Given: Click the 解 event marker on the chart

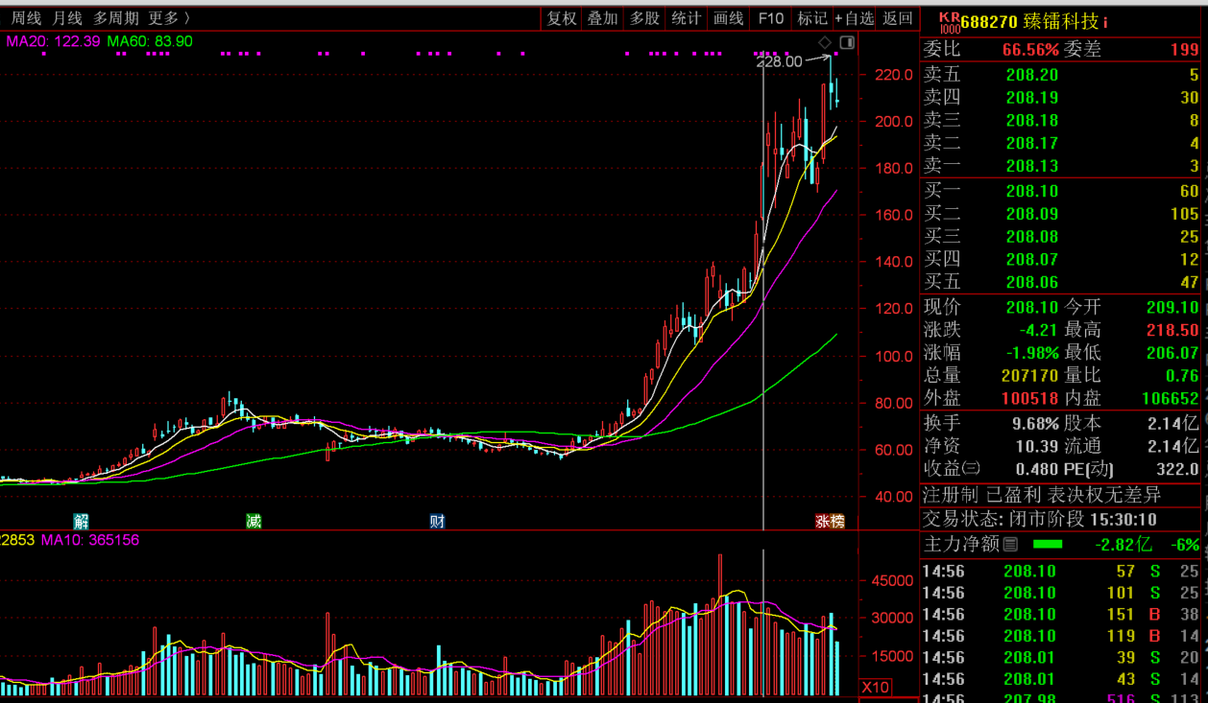Looking at the screenshot, I should point(82,521).
